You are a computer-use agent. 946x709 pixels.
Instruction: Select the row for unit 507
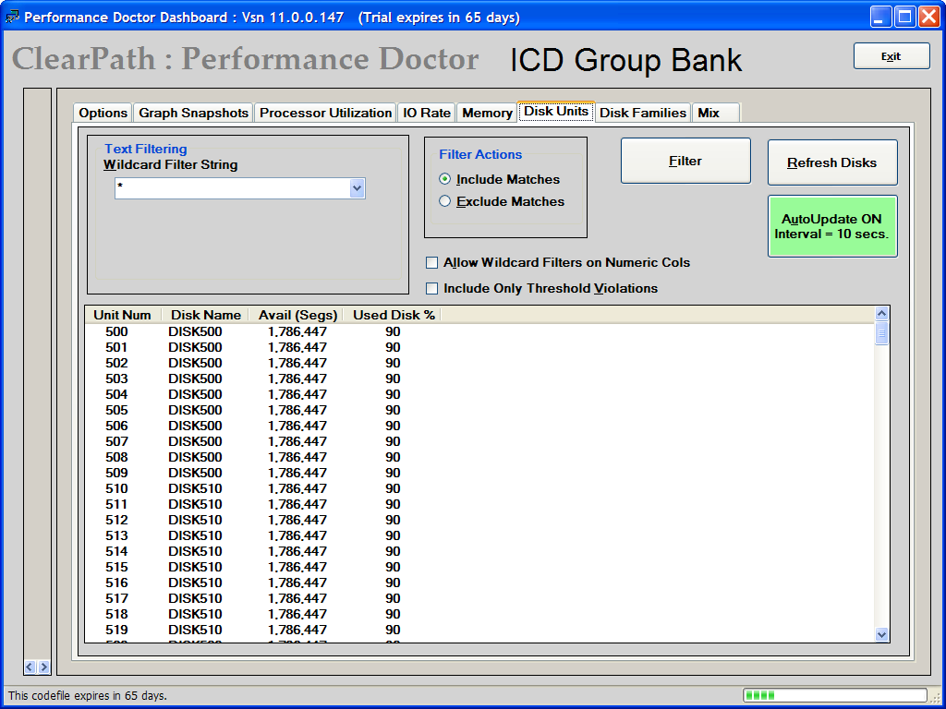tap(479, 441)
